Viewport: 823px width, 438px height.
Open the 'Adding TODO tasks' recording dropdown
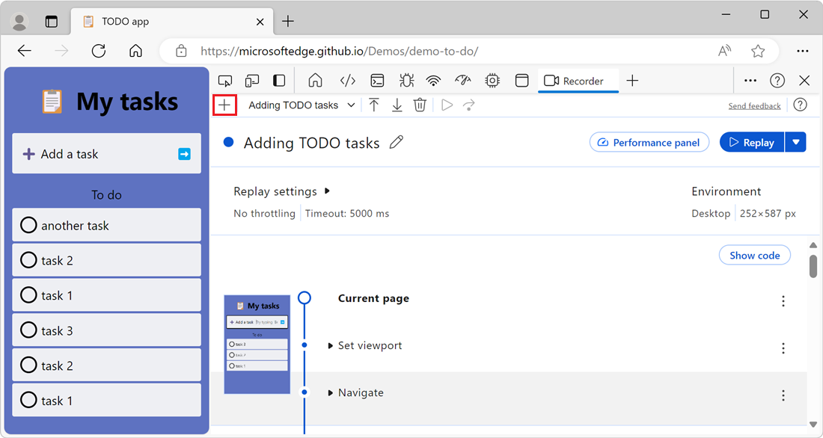pos(302,105)
